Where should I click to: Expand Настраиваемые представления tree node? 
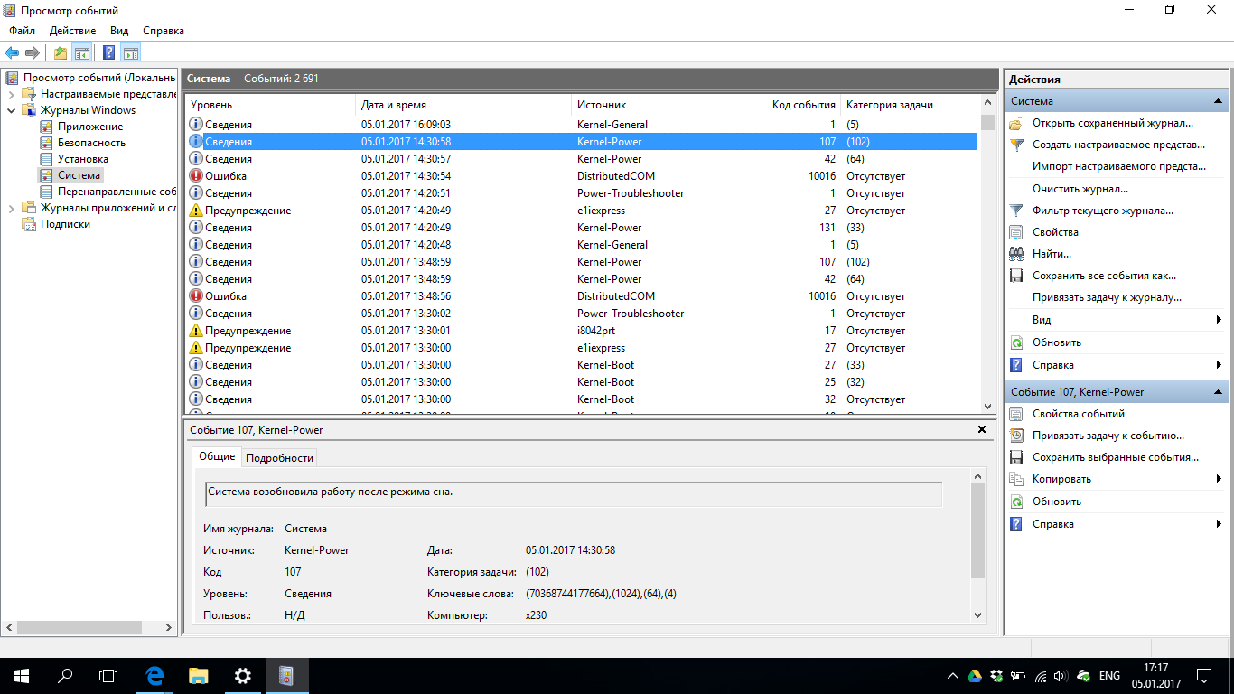coord(11,94)
